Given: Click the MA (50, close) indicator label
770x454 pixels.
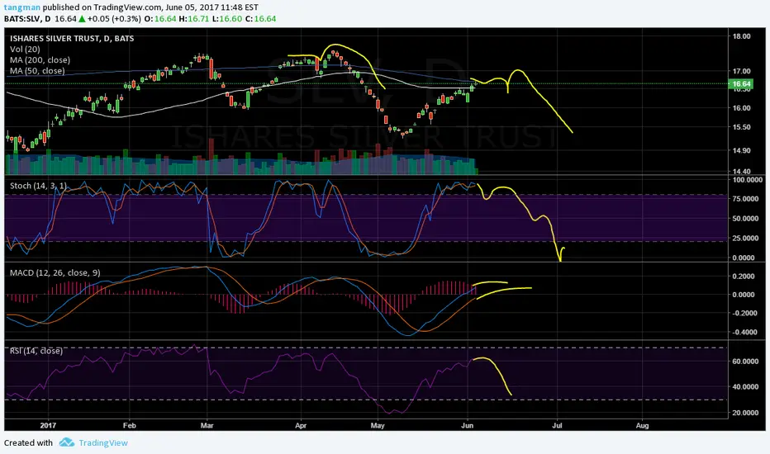Looking at the screenshot, I should click(x=37, y=71).
